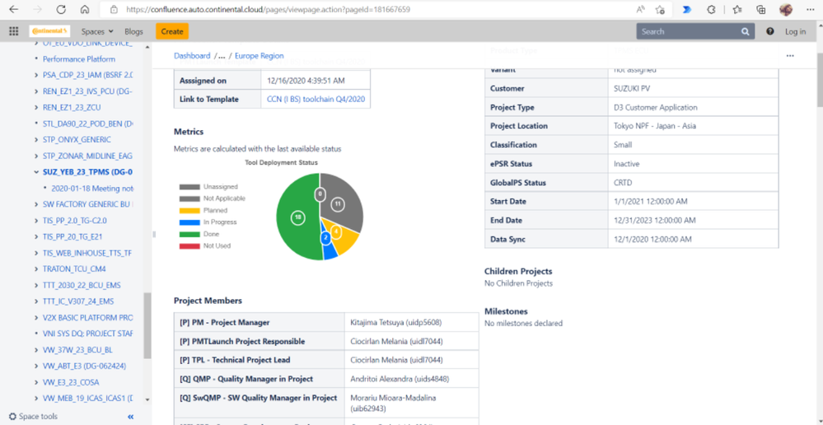Expand REN_EZ1_23_IVS_PCU tree node
The width and height of the screenshot is (823, 425).
pyautogui.click(x=35, y=91)
